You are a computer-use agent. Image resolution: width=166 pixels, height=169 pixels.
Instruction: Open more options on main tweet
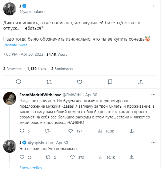[x=153, y=6]
